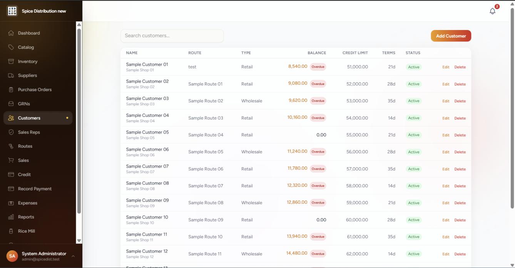Click the Overdue badge for Sample Customer 03
This screenshot has width=515, height=268.
click(318, 101)
